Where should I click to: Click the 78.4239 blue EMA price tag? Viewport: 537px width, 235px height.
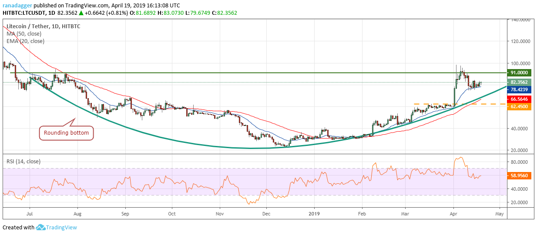[519, 89]
